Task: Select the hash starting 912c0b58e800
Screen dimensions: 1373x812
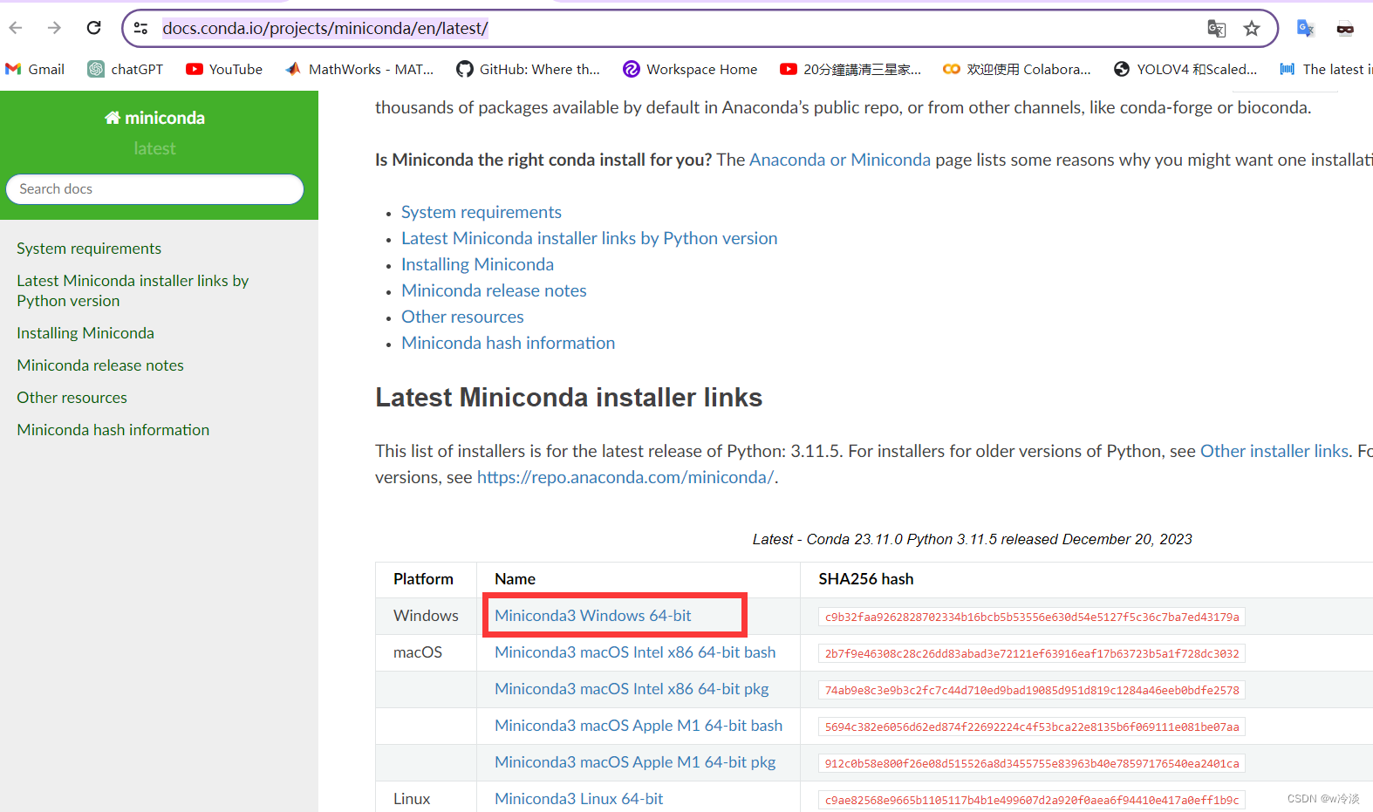Action: click(x=1032, y=763)
